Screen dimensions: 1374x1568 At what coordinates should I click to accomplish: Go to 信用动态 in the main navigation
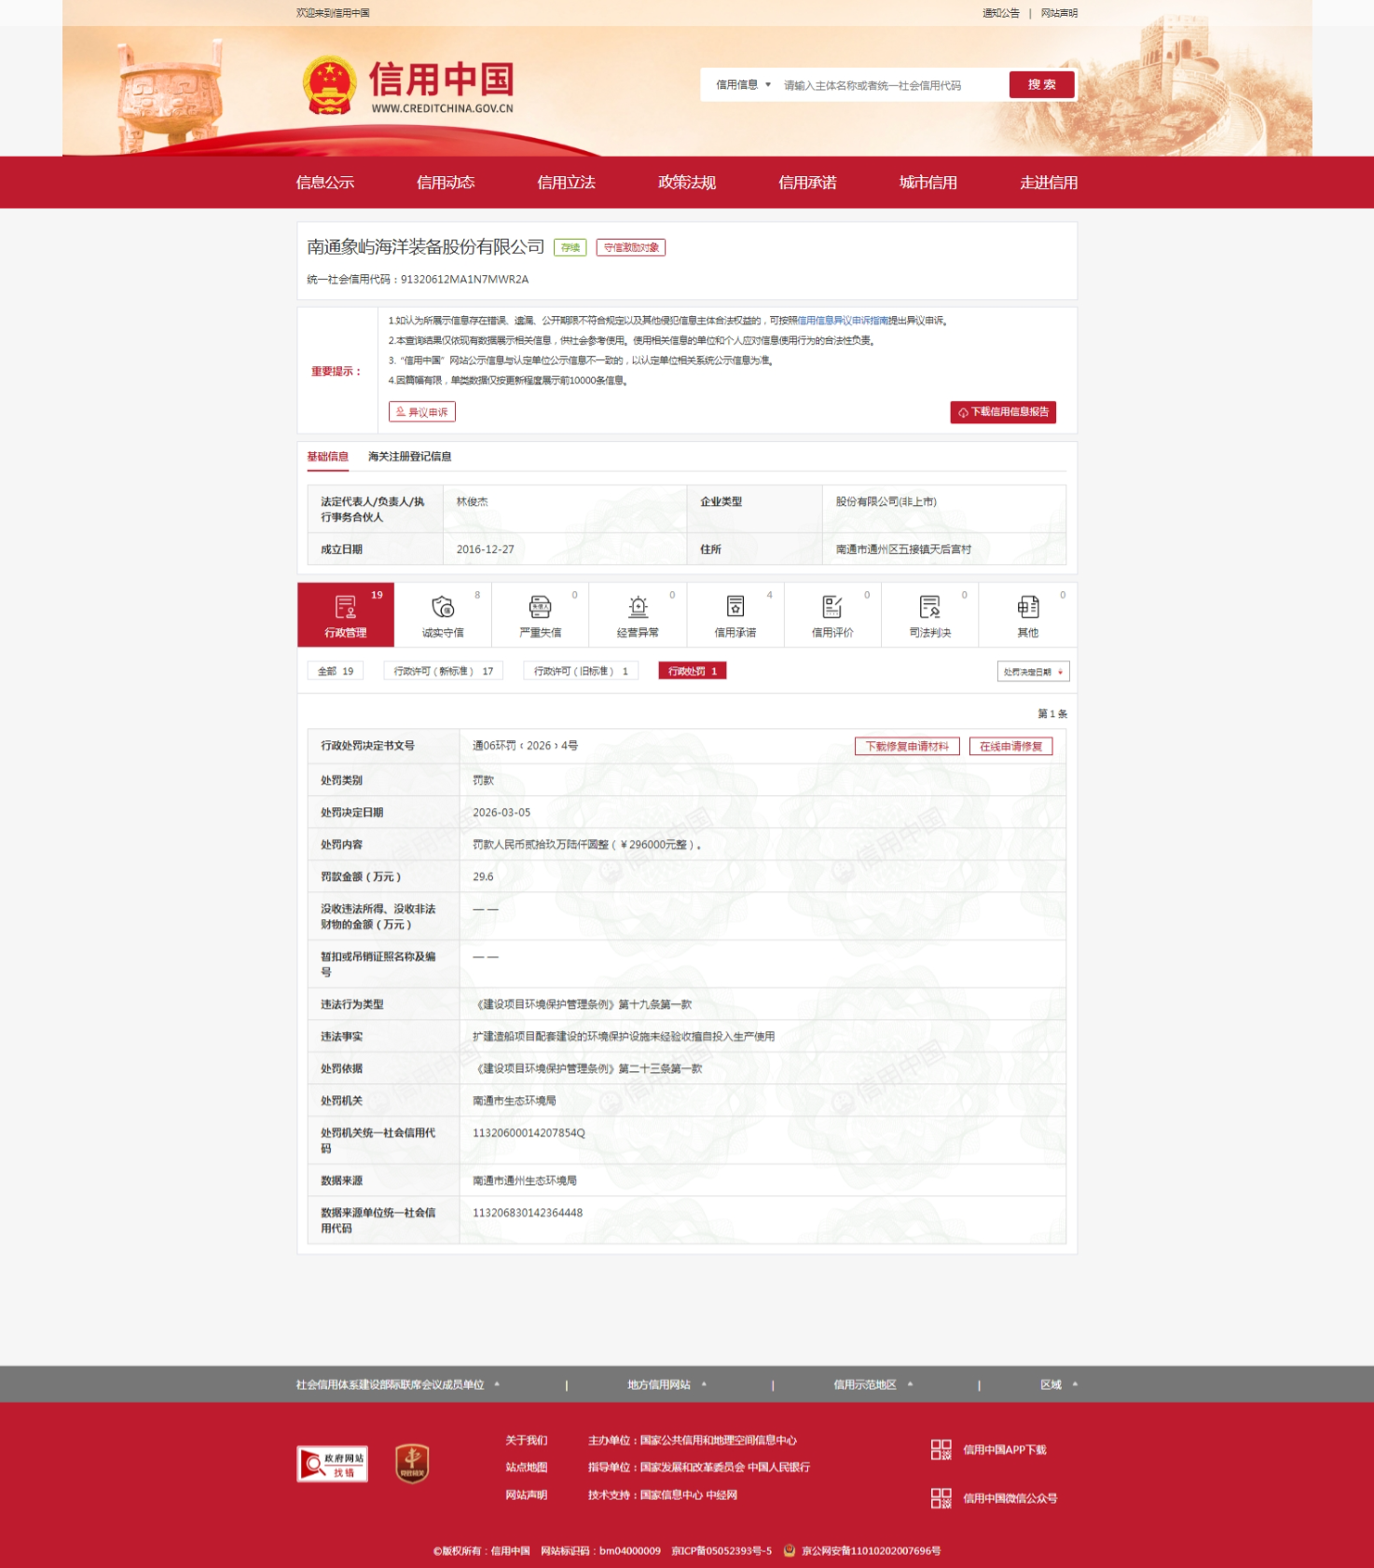[x=446, y=183]
